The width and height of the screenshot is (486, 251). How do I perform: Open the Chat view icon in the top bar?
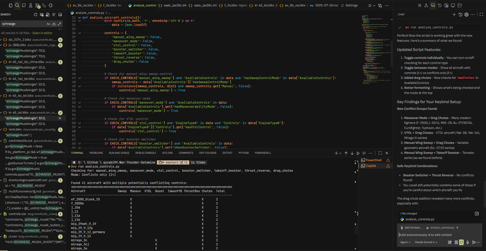(433, 5)
